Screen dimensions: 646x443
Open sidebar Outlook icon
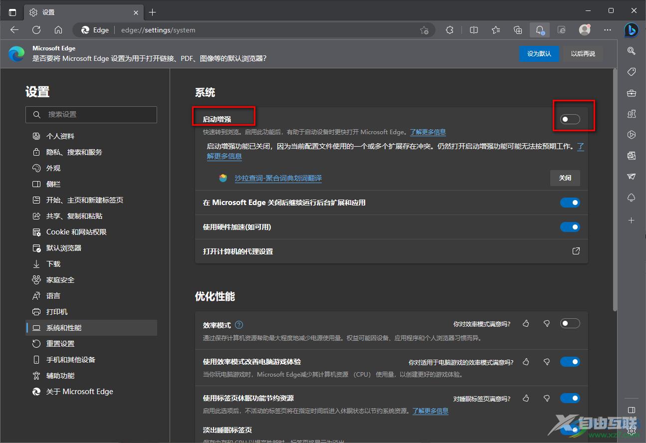coord(632,156)
